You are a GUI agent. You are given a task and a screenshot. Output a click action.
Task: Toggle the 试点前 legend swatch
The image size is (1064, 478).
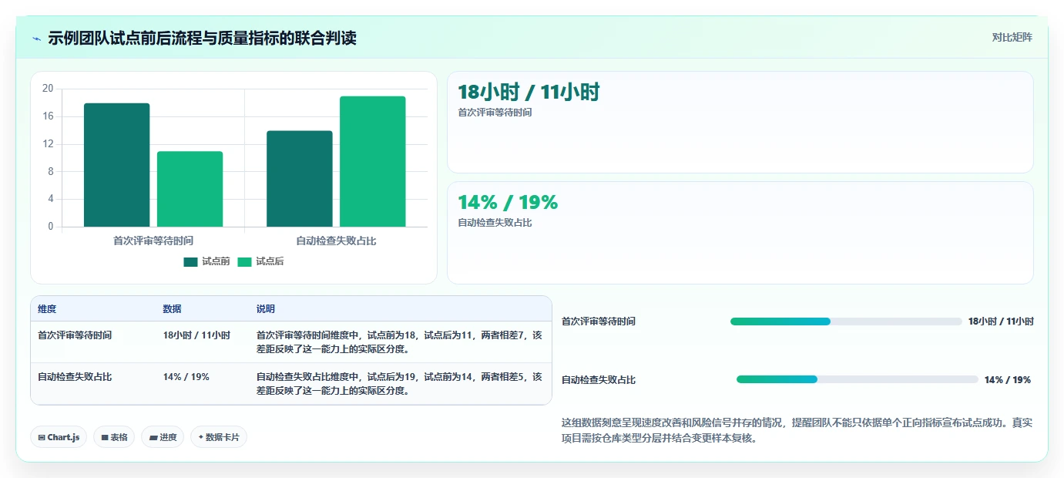[190, 262]
